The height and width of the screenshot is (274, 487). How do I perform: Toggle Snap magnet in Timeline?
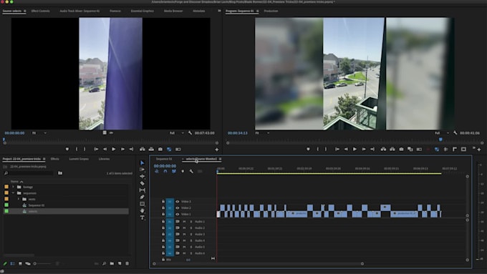pyautogui.click(x=165, y=171)
